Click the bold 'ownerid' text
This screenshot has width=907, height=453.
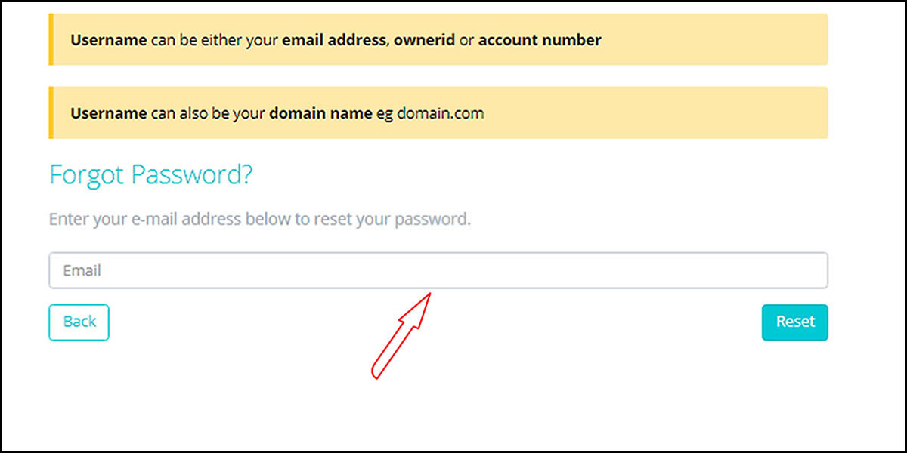pos(424,40)
